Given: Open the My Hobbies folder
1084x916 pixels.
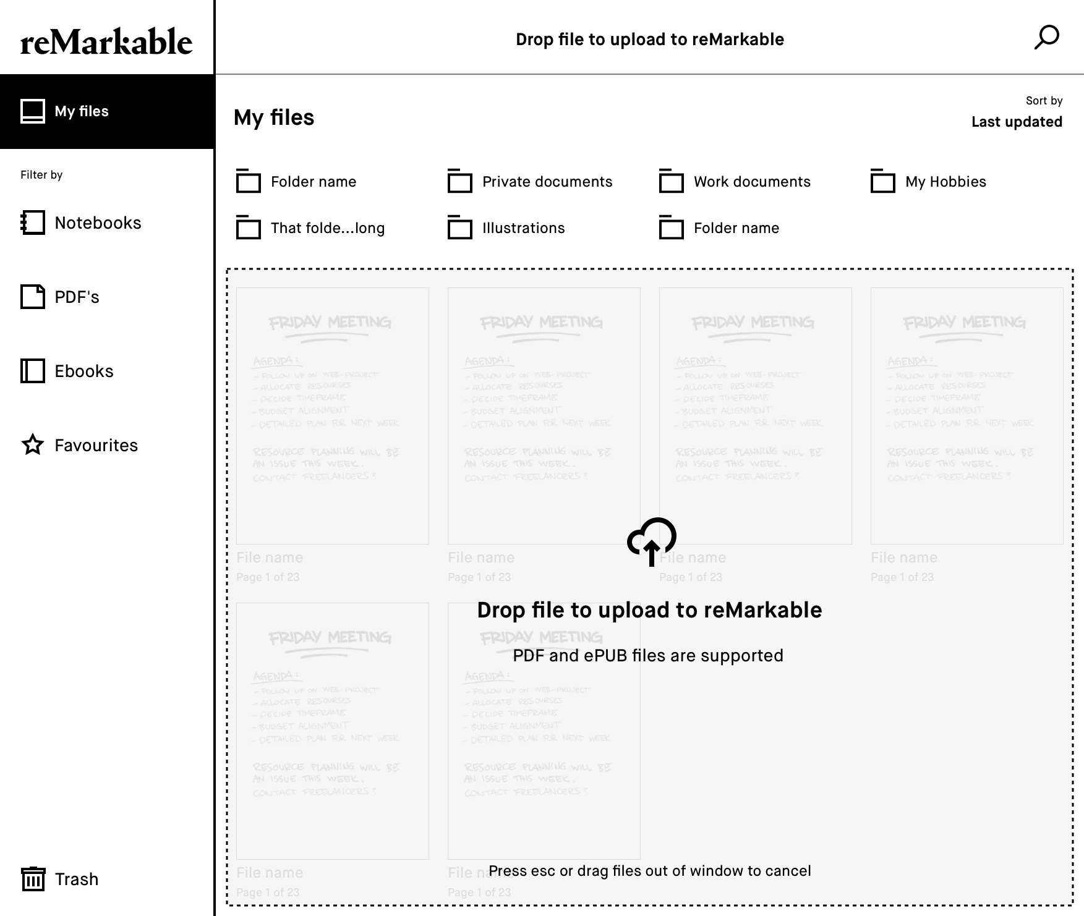Looking at the screenshot, I should point(945,182).
